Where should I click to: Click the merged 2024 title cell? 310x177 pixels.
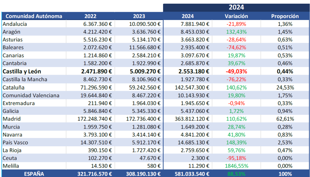click(236, 7)
